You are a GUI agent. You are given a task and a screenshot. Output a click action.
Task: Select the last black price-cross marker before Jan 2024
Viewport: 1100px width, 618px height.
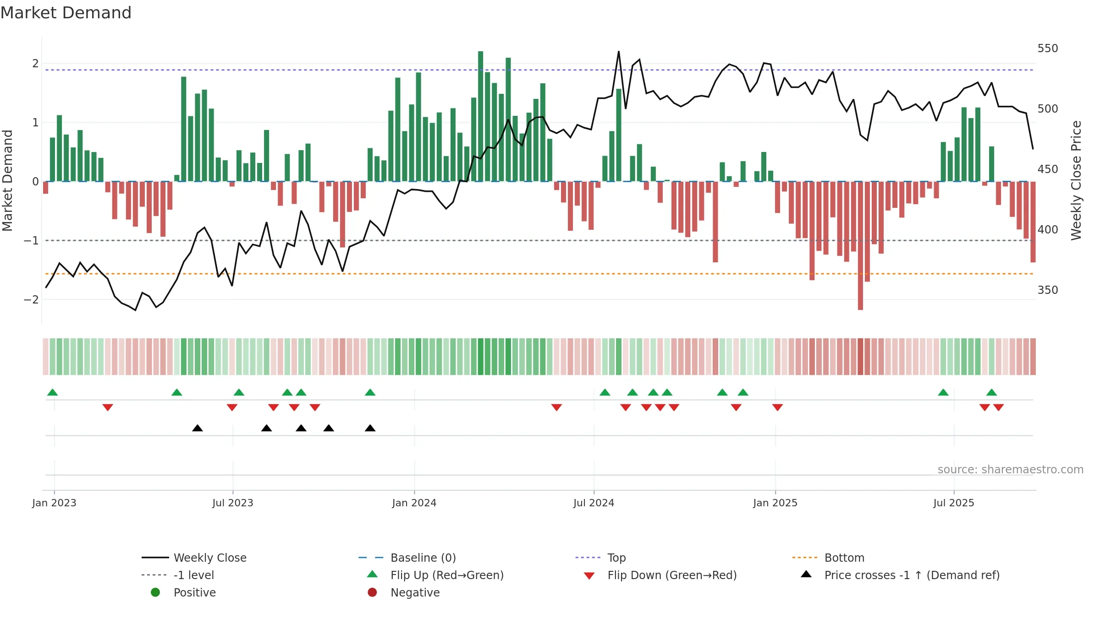tap(370, 428)
